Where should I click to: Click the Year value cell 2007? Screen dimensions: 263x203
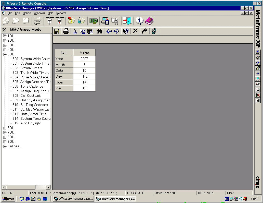pos(84,59)
